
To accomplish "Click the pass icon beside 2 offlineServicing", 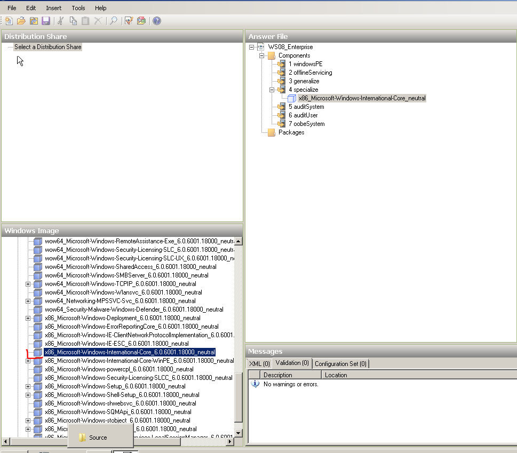I will click(281, 73).
